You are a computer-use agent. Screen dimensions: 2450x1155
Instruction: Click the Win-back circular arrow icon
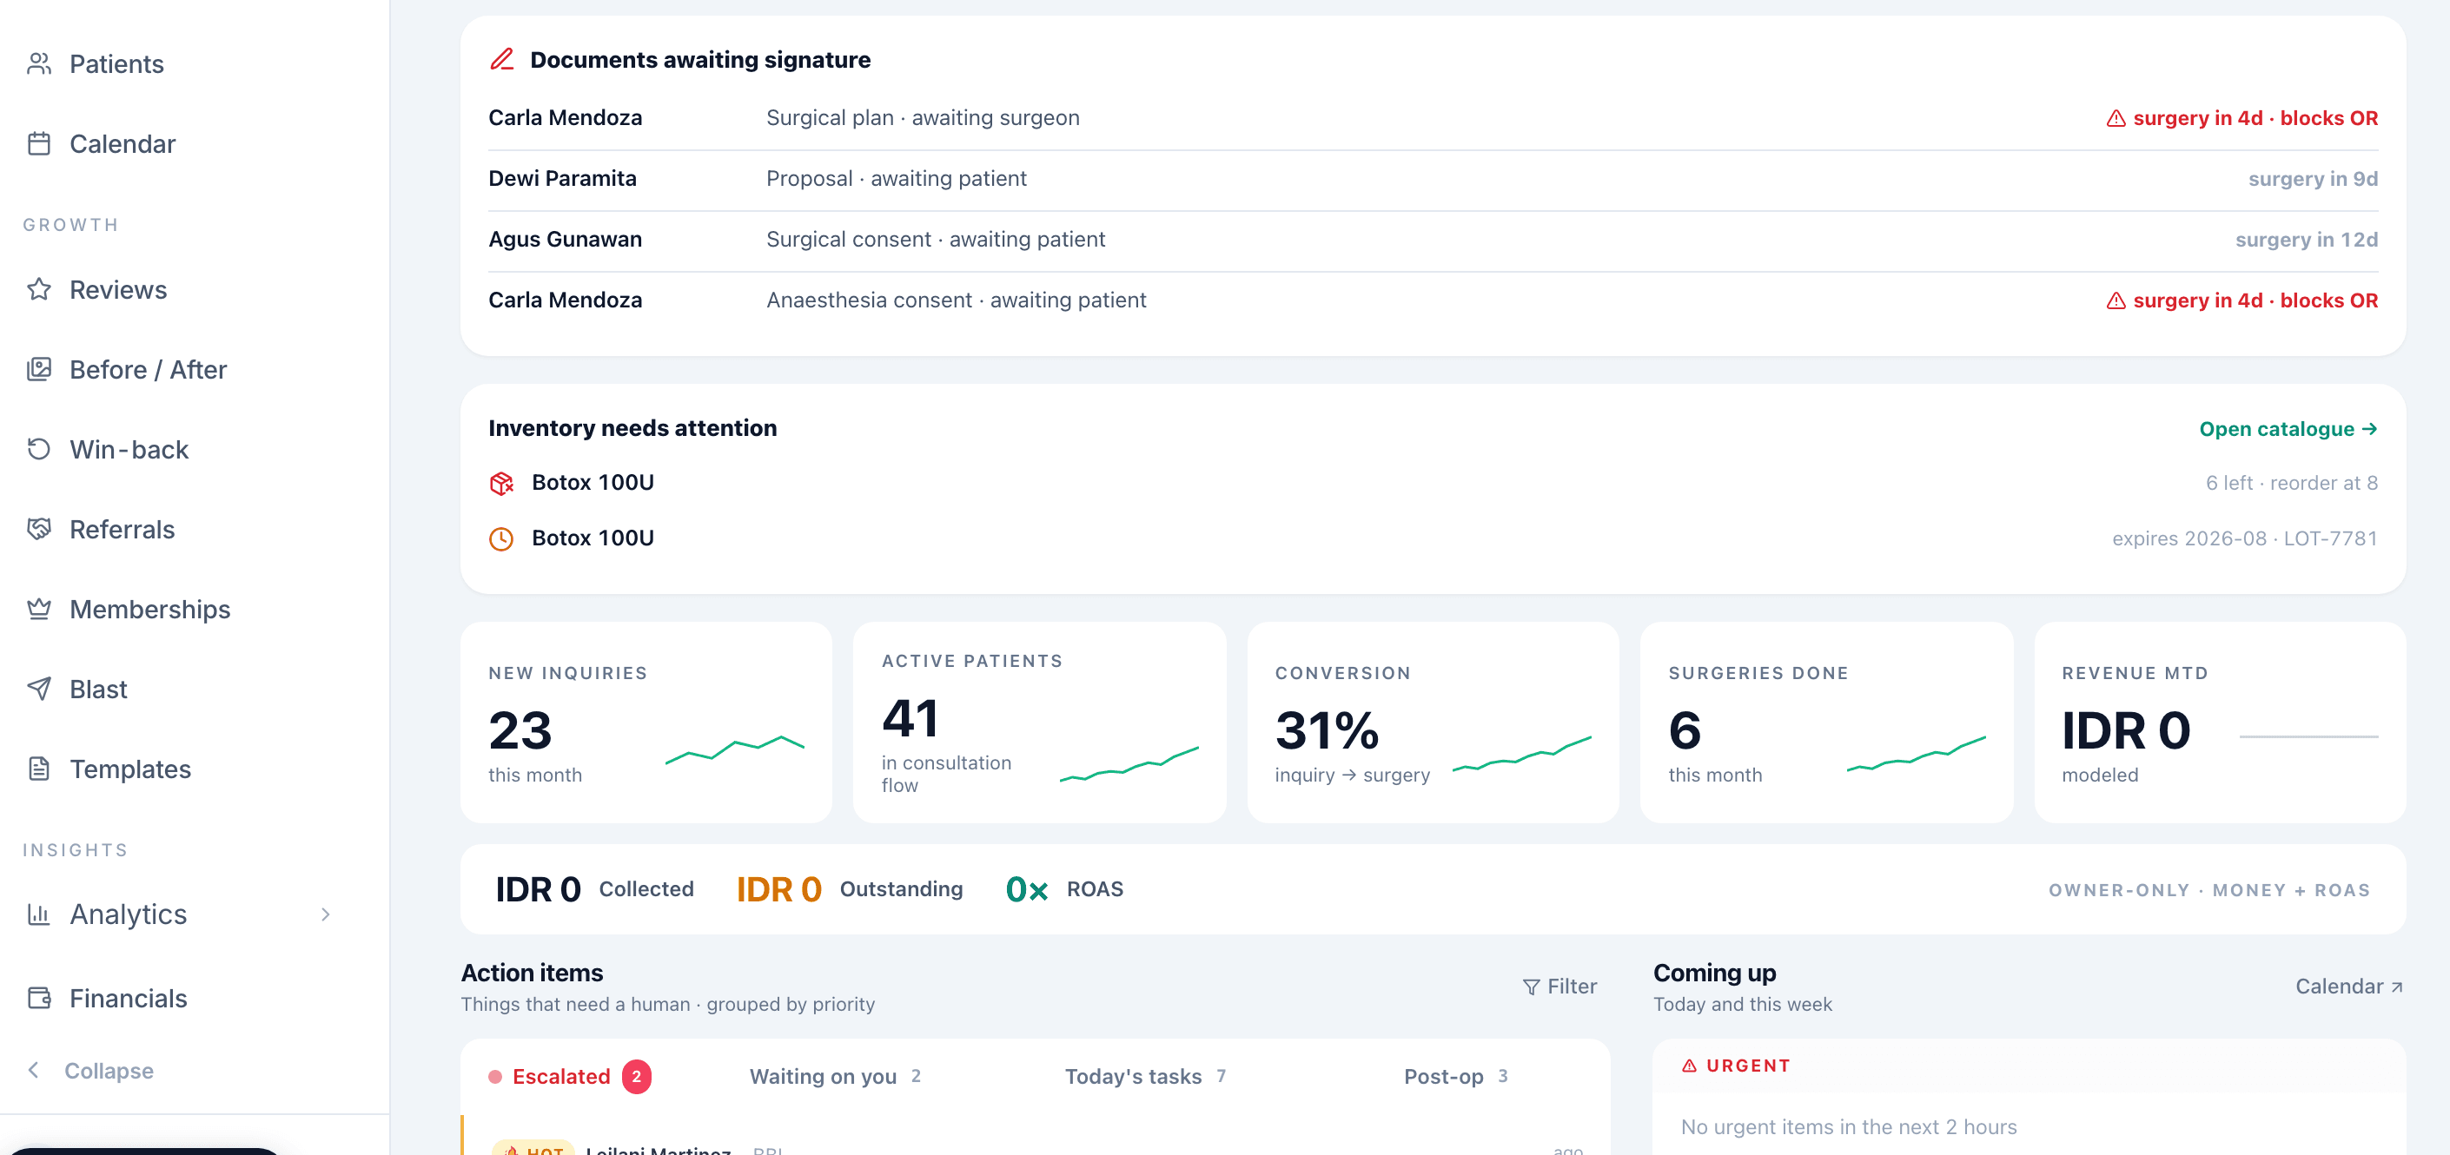tap(39, 449)
